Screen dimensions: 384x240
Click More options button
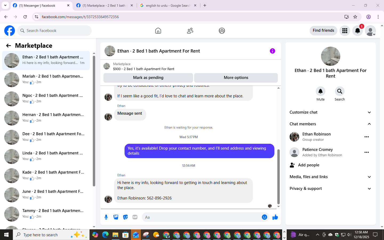pyautogui.click(x=236, y=78)
